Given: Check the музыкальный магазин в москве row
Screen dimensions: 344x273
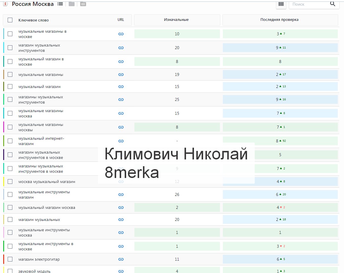Looking at the screenshot, I should 10,61.
